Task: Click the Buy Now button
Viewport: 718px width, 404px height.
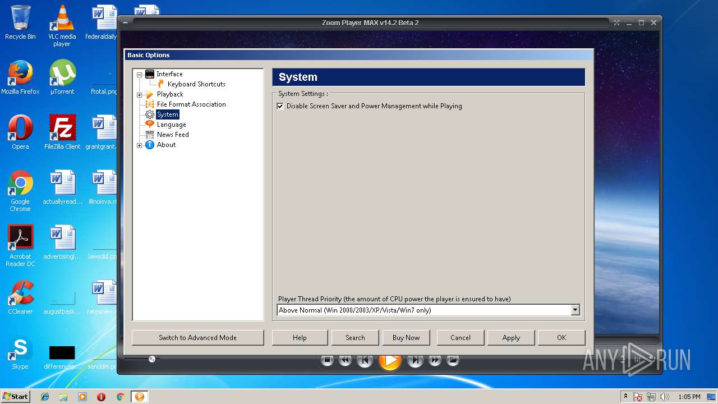Action: (406, 338)
